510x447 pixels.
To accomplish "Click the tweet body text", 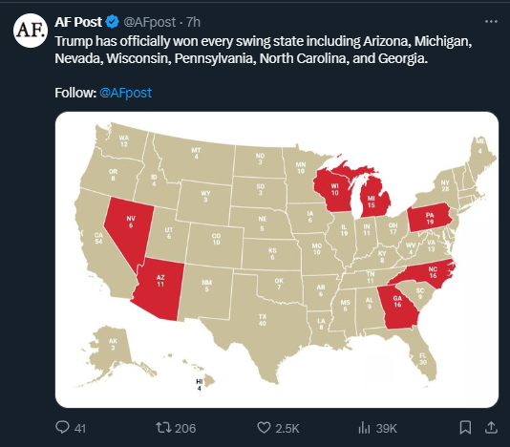I will pyautogui.click(x=264, y=50).
